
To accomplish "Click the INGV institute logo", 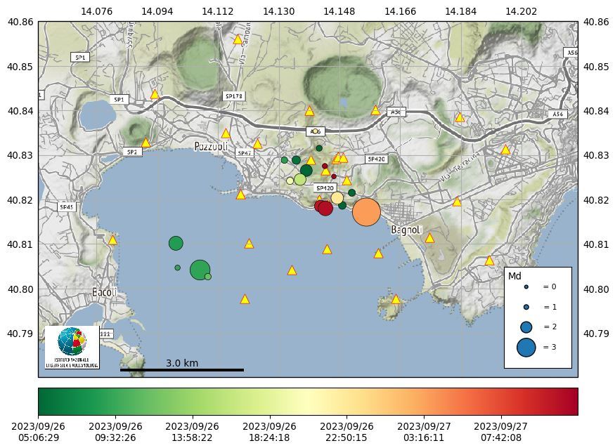I will (72, 347).
